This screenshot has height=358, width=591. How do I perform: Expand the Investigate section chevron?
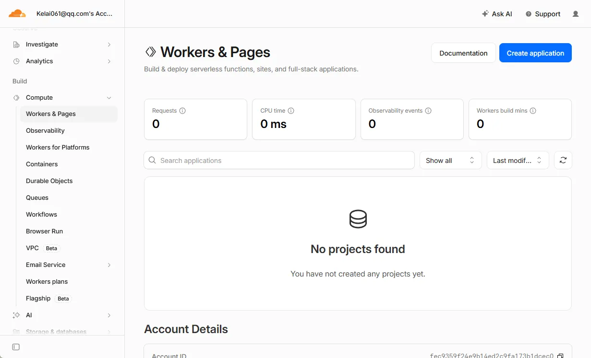point(109,45)
